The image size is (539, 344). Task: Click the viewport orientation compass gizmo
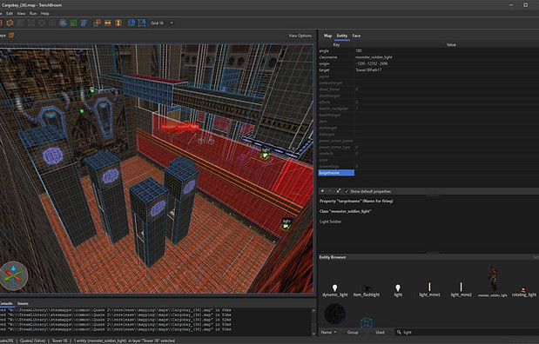tap(13, 275)
